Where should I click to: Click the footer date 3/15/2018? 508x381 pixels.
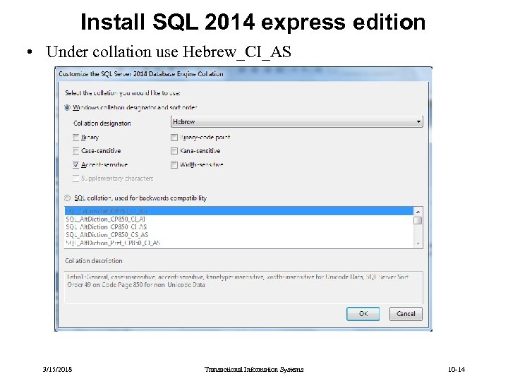pos(57,369)
